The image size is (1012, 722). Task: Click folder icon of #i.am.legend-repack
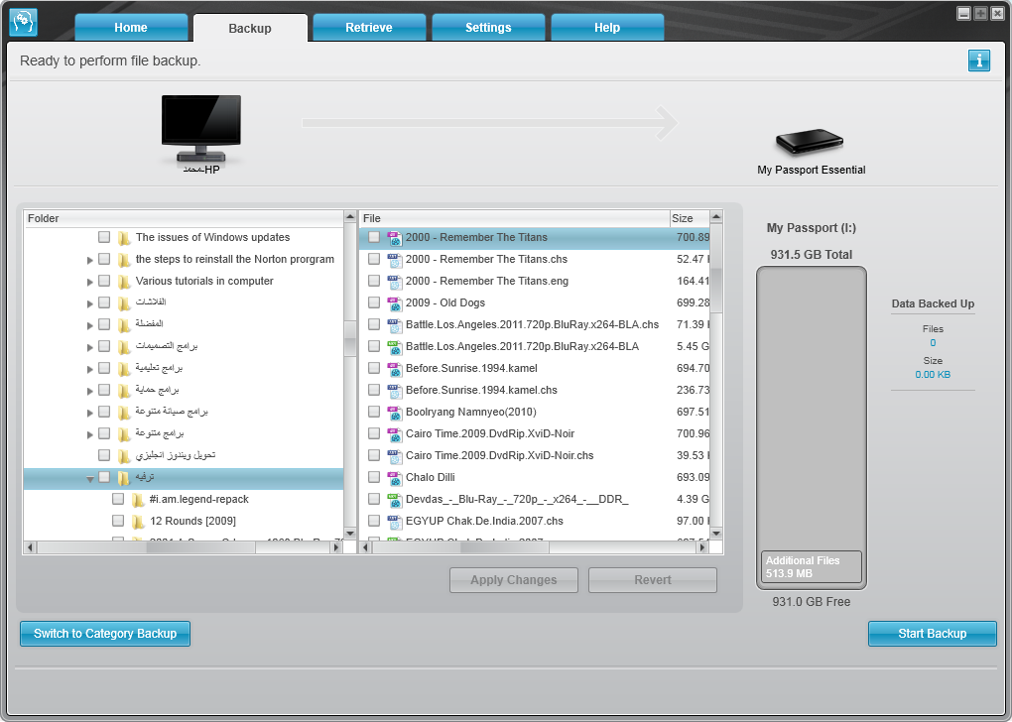point(138,500)
